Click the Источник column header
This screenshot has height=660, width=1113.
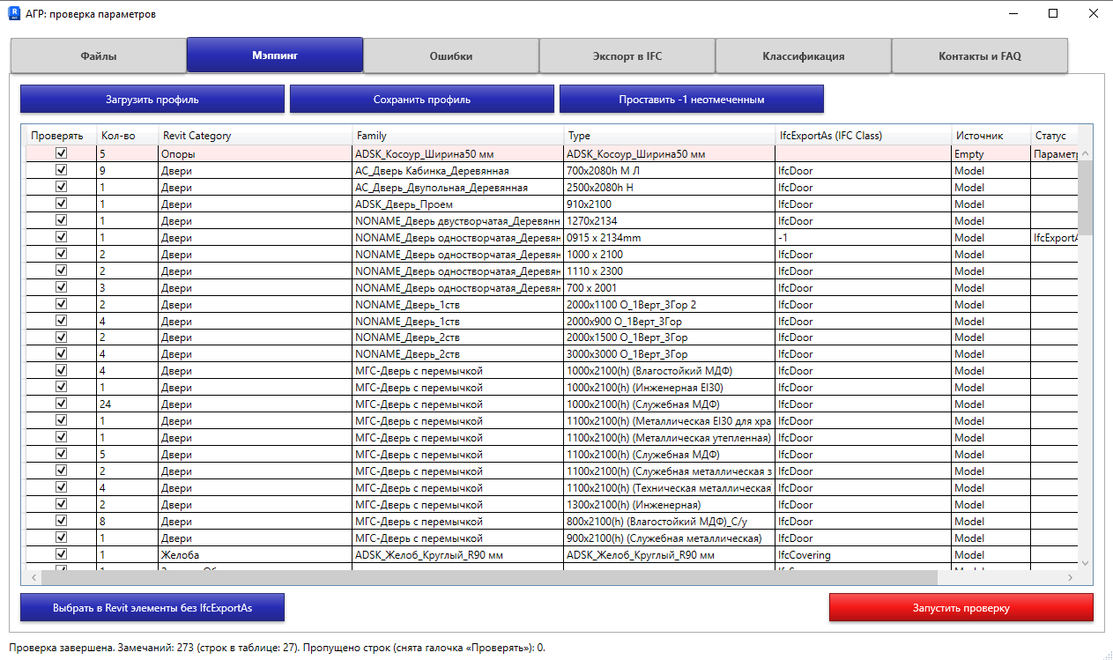[x=991, y=136]
